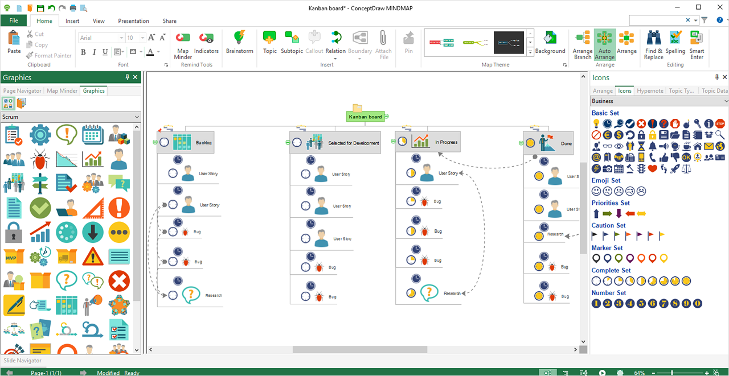Image resolution: width=729 pixels, height=376 pixels.
Task: Open the Hypernote panel tab
Action: click(x=650, y=91)
